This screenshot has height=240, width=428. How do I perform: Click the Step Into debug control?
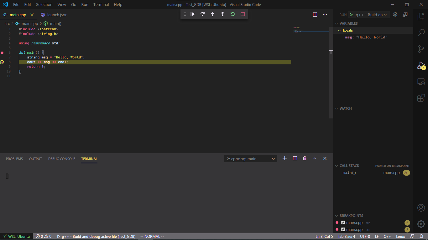tap(212, 14)
